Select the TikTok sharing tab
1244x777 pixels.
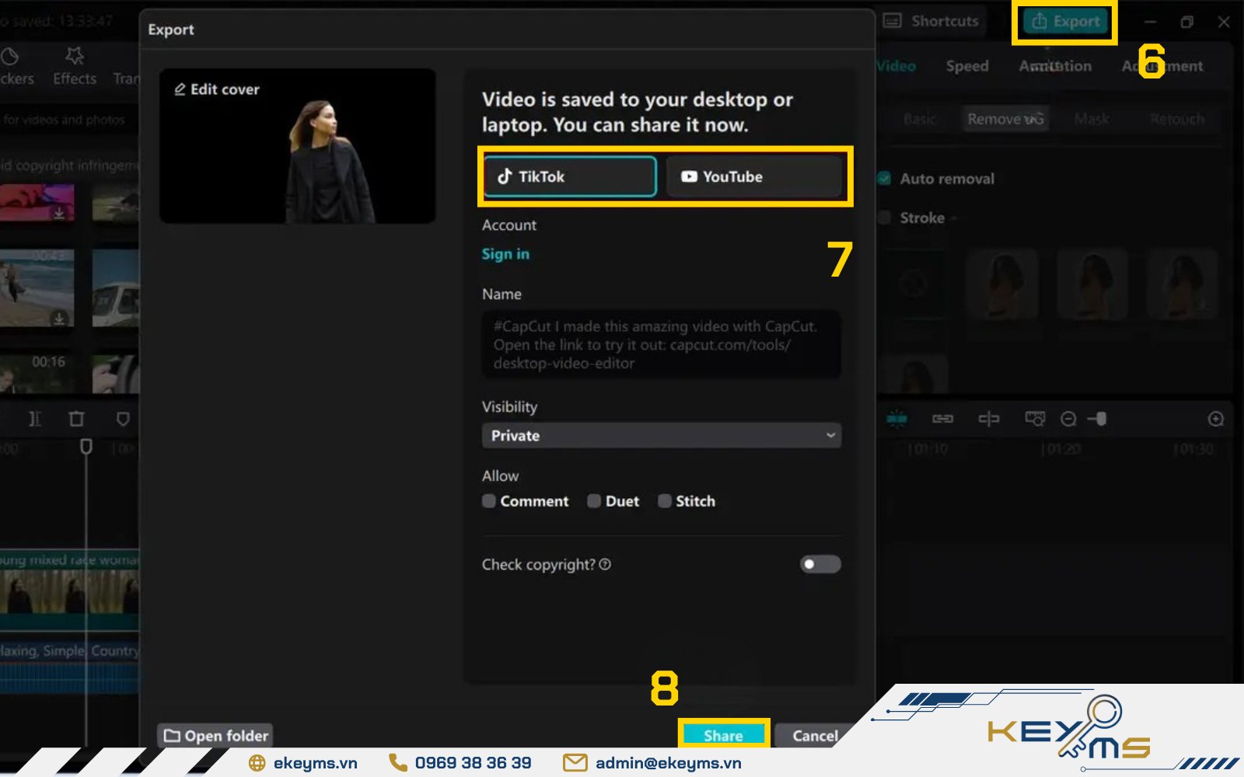[x=570, y=176]
